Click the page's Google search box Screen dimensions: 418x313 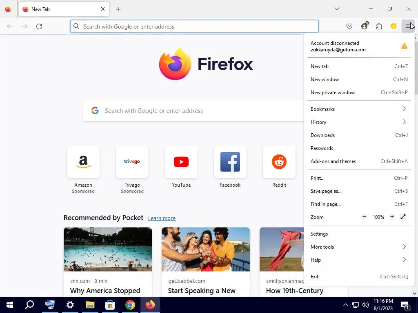193,111
